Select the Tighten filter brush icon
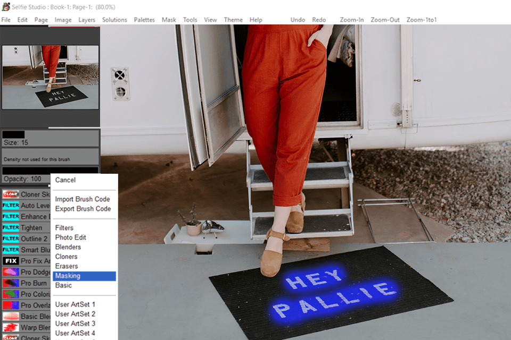The width and height of the screenshot is (511, 340). pyautogui.click(x=11, y=227)
